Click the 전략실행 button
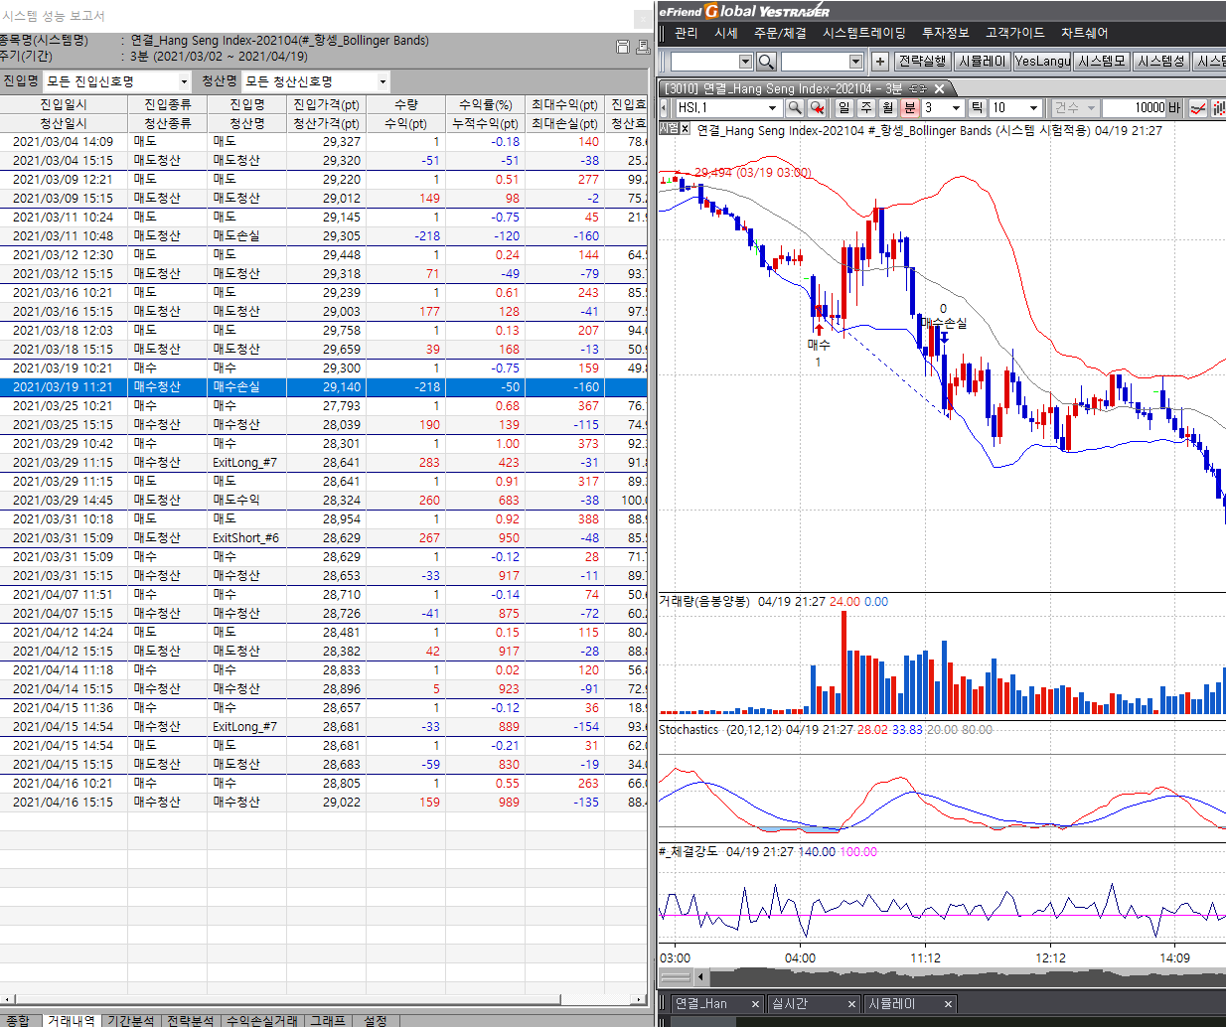The width and height of the screenshot is (1226, 1027). (922, 62)
